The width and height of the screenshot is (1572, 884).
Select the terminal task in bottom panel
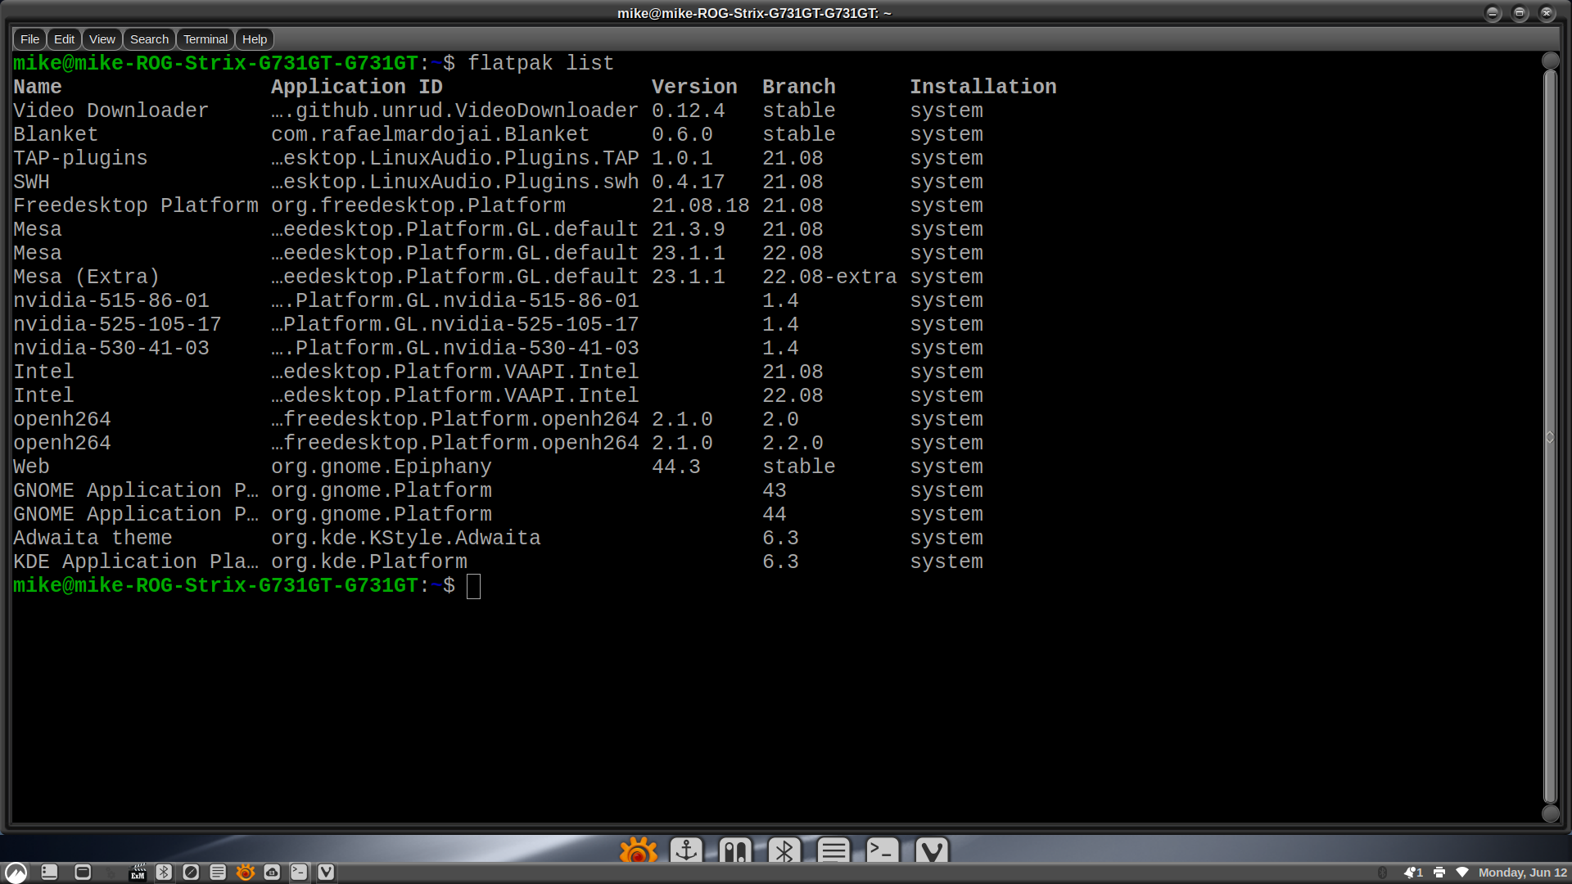(x=299, y=873)
